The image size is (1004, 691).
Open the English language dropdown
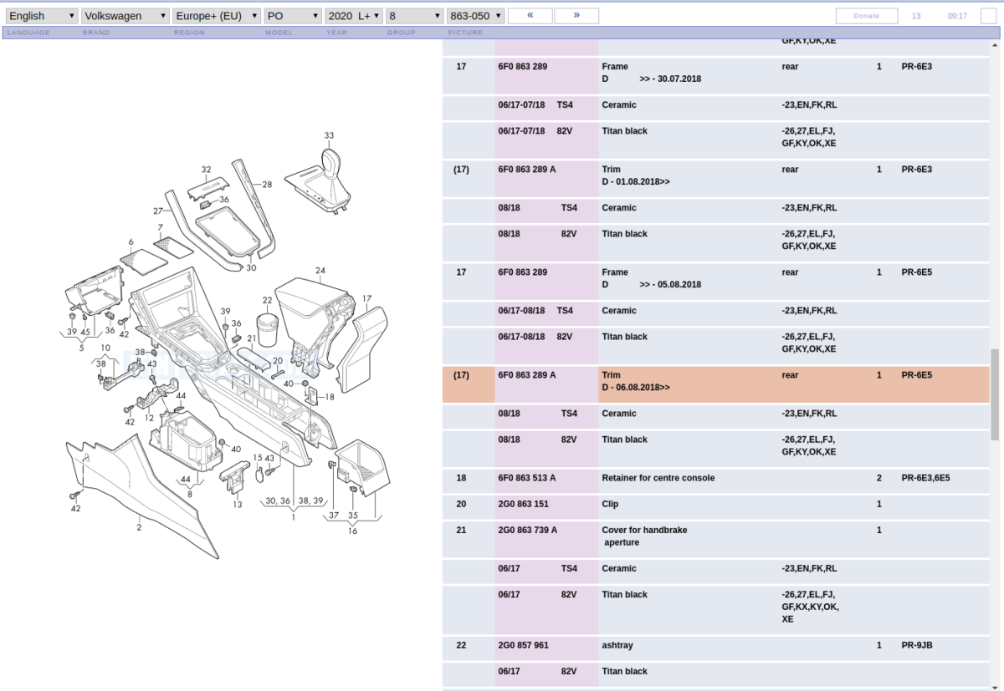tap(41, 16)
